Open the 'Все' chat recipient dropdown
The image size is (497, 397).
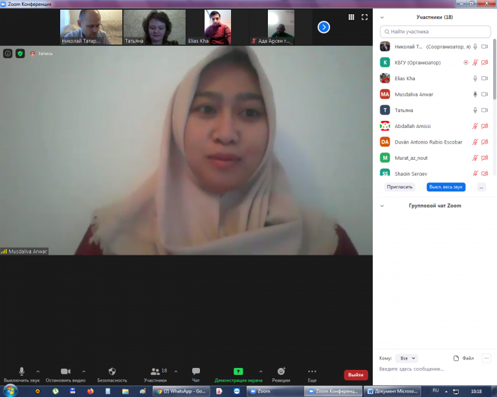click(408, 358)
